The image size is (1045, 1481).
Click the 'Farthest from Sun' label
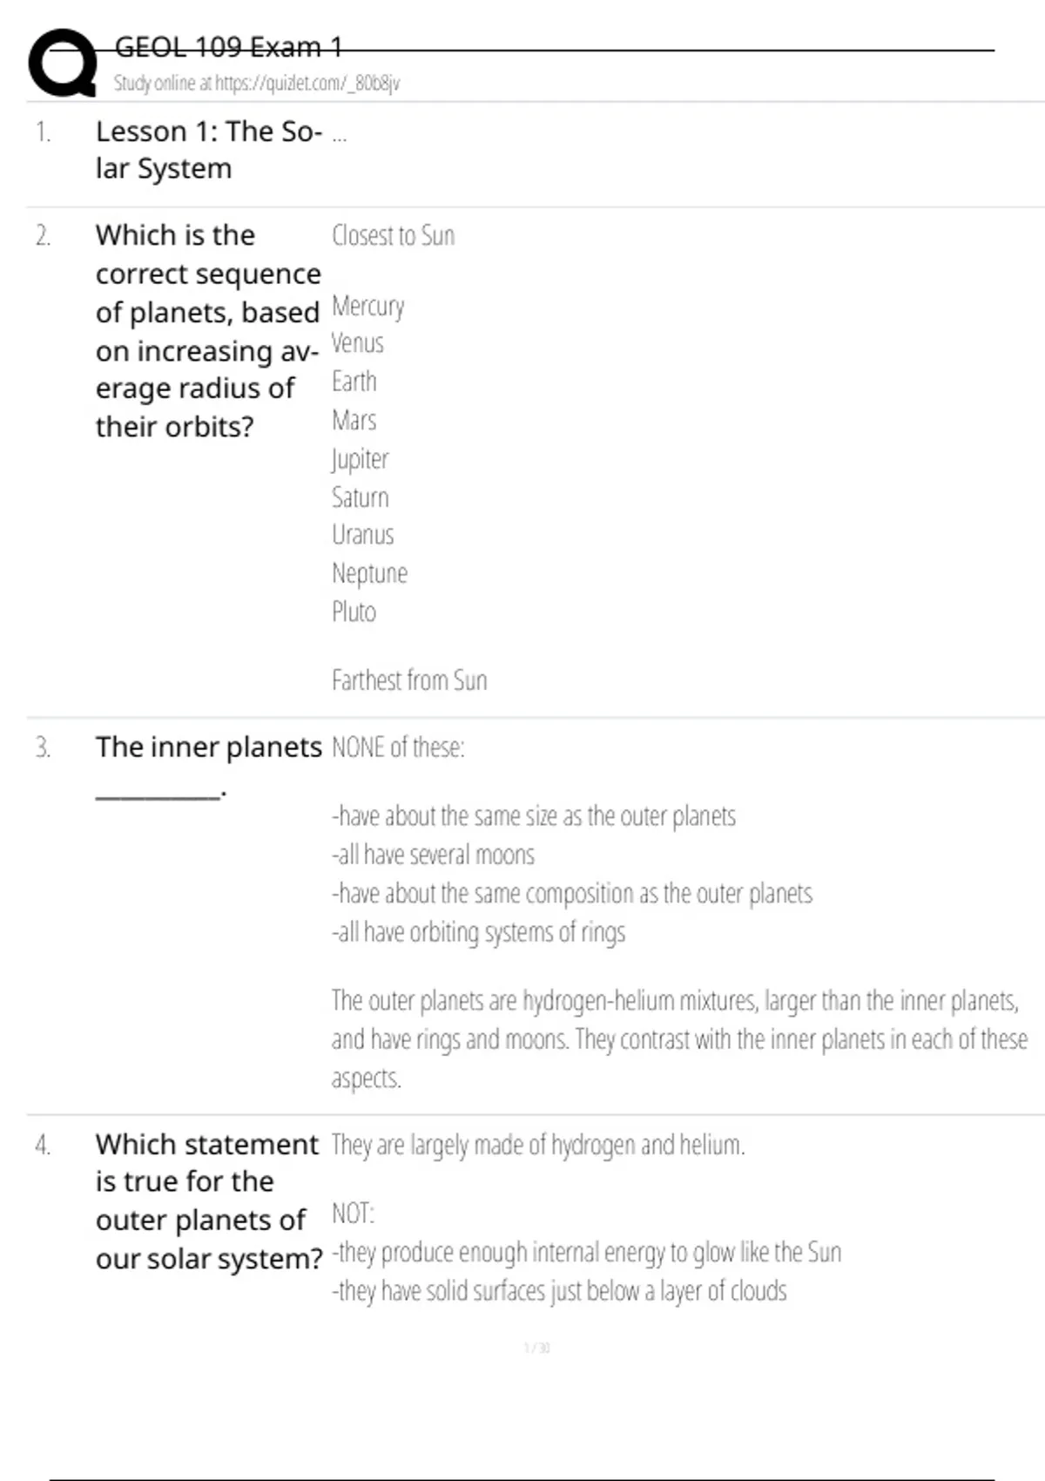pos(409,680)
